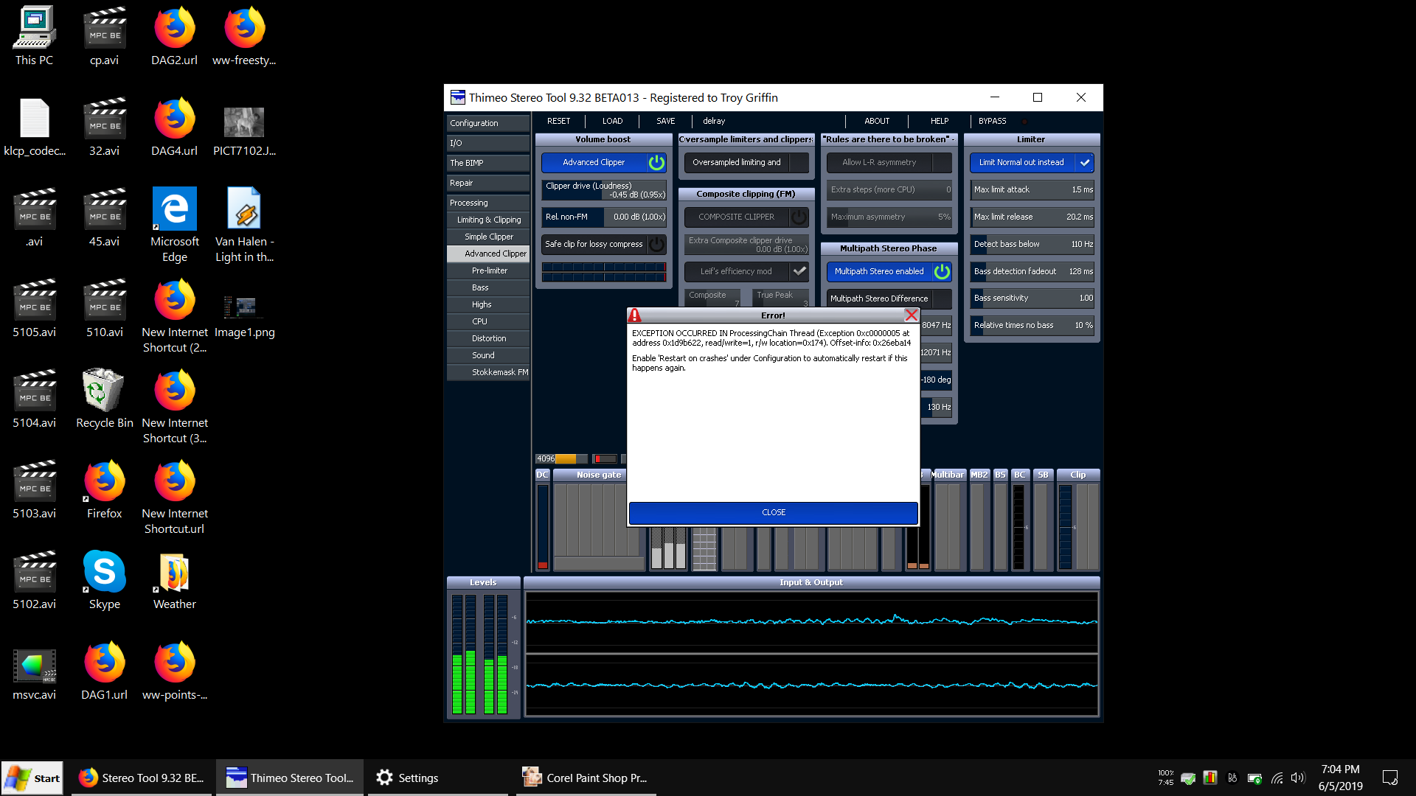Open PICT7102 image thumbnail
1416x796 pixels.
pyautogui.click(x=245, y=131)
